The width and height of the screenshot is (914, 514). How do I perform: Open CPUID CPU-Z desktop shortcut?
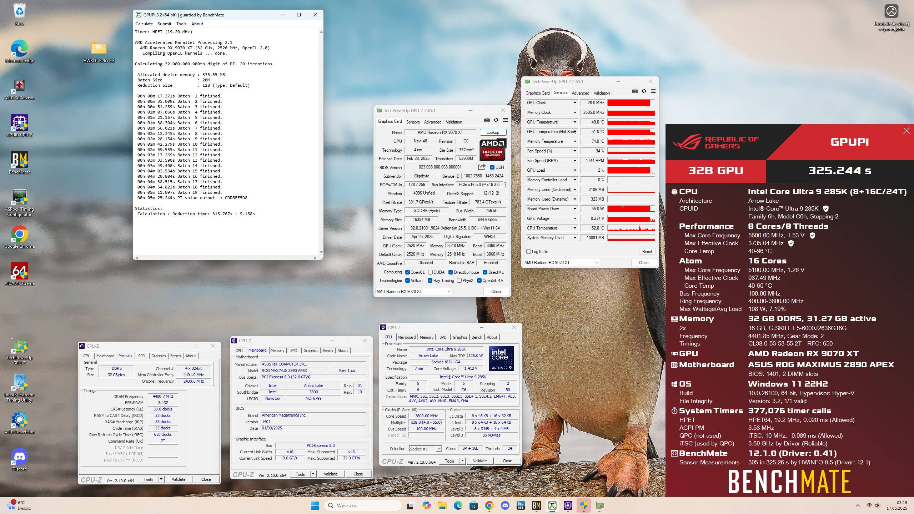[19, 126]
